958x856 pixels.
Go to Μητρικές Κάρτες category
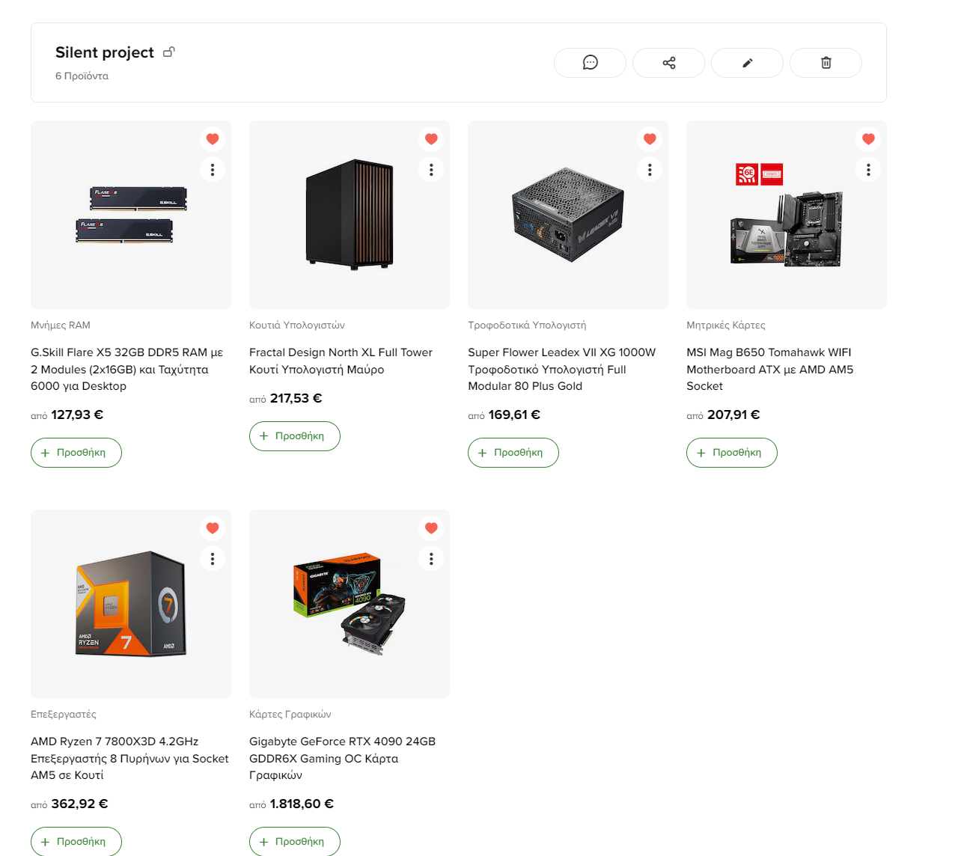[x=726, y=325]
